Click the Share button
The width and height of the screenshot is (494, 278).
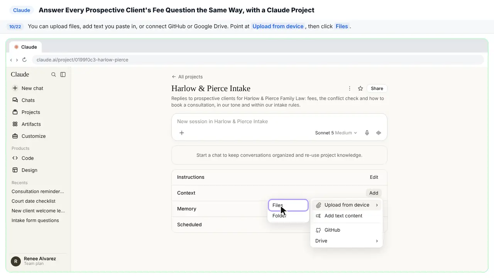coord(377,88)
